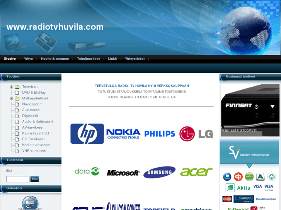This screenshot has height=210, width=281.
Task: Click the Navigaattorit page icon
Action: click(17, 104)
